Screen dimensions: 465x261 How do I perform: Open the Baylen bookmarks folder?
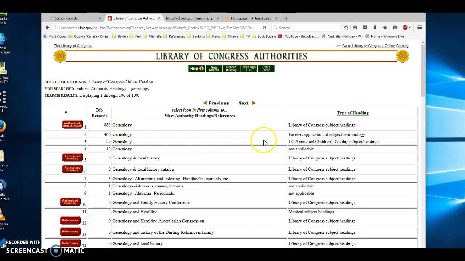tap(120, 36)
